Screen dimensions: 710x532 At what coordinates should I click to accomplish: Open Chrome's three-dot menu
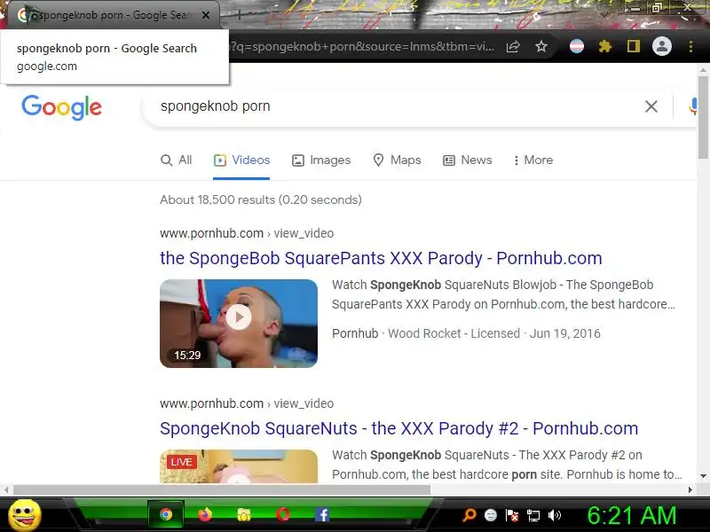pos(690,46)
